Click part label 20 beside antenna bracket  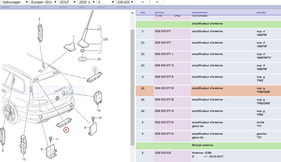106,39
